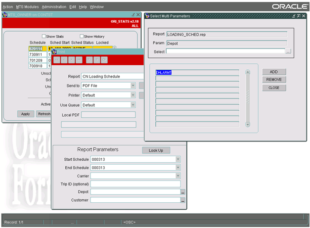This screenshot has height=228, width=310.
Task: Open the Use Queue dropdown
Action: 133,105
